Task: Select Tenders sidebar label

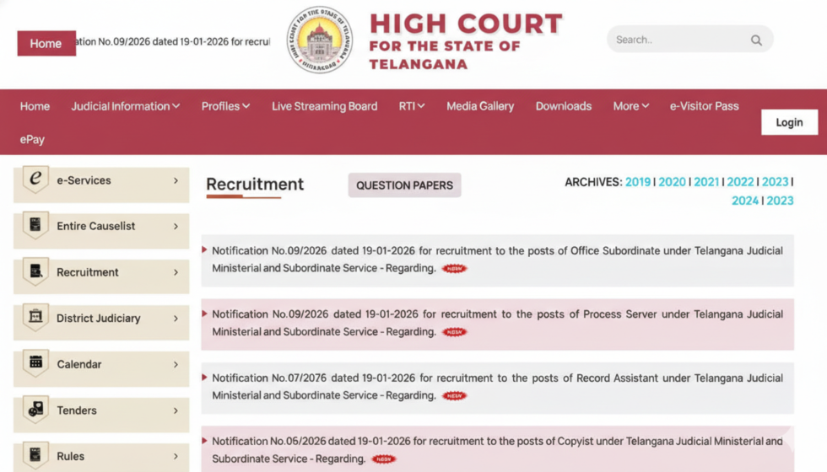Action: pos(77,411)
